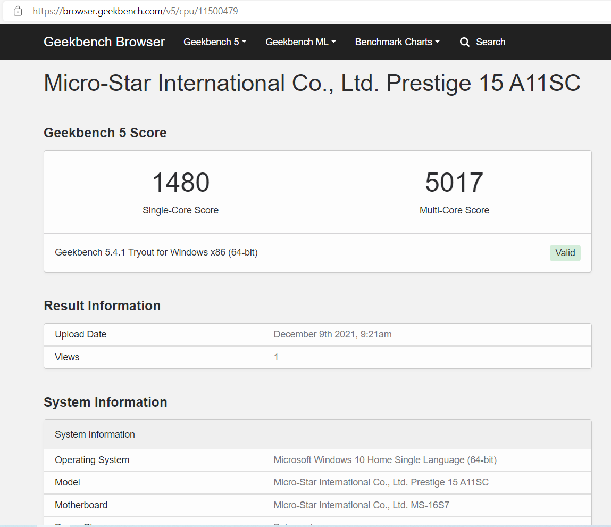Click the Geekbench 5 Score heading

tap(105, 133)
